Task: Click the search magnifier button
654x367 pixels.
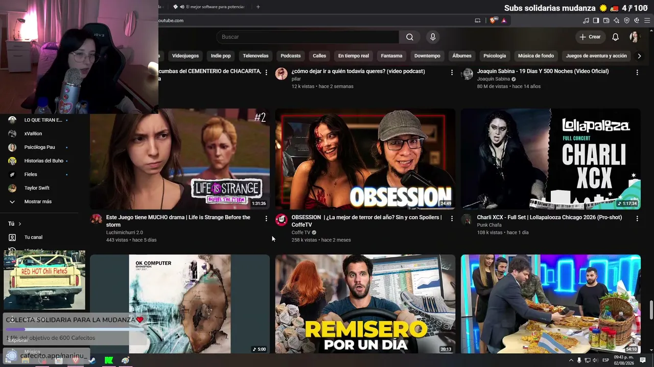Action: [x=410, y=37]
